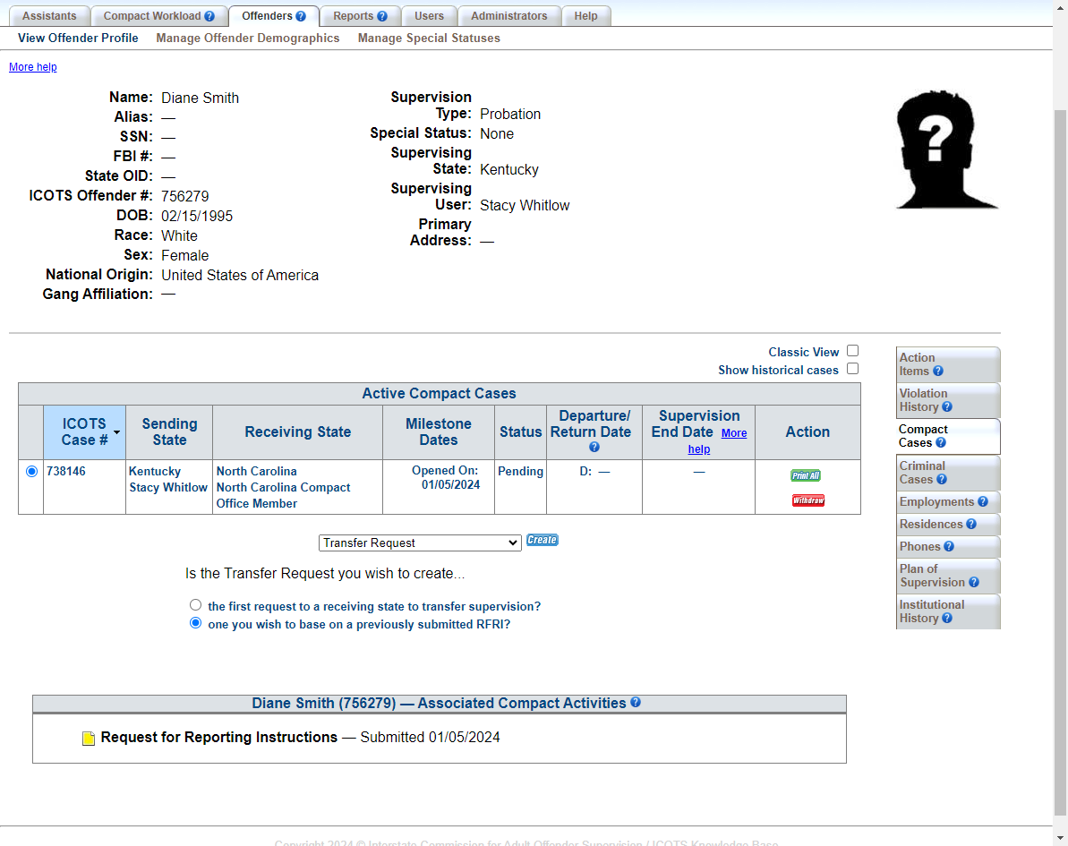Select radio button for case 738146
The height and width of the screenshot is (846, 1068).
click(31, 472)
